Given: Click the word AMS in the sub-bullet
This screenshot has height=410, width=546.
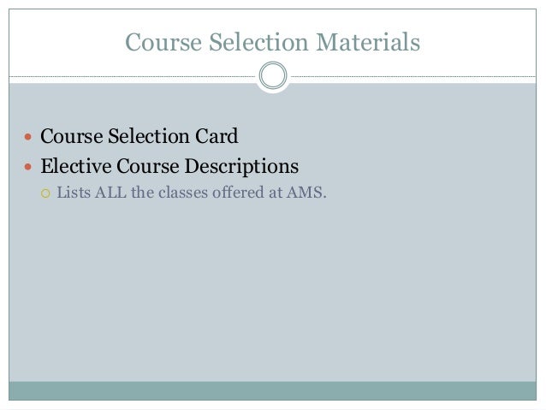Looking at the screenshot, I should coord(306,193).
